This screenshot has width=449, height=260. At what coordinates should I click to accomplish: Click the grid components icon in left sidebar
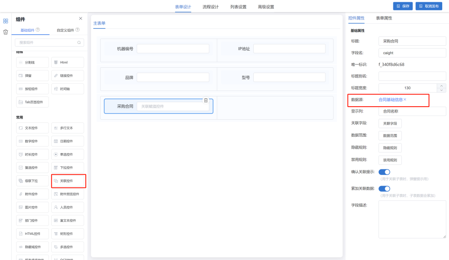click(x=6, y=21)
